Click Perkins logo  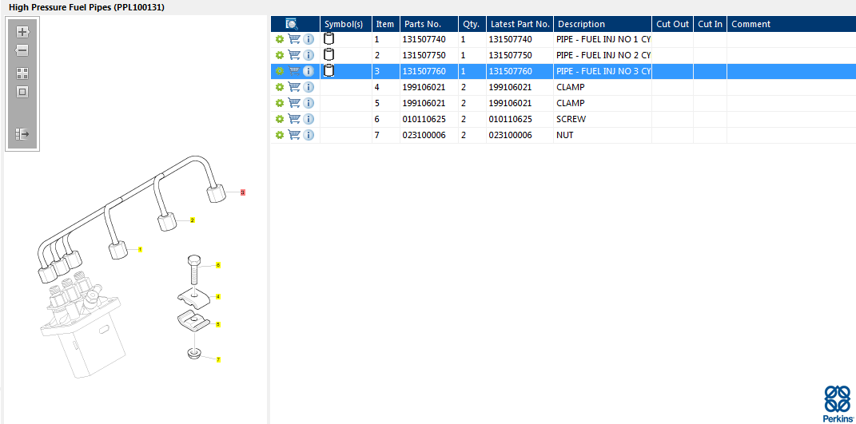837,402
